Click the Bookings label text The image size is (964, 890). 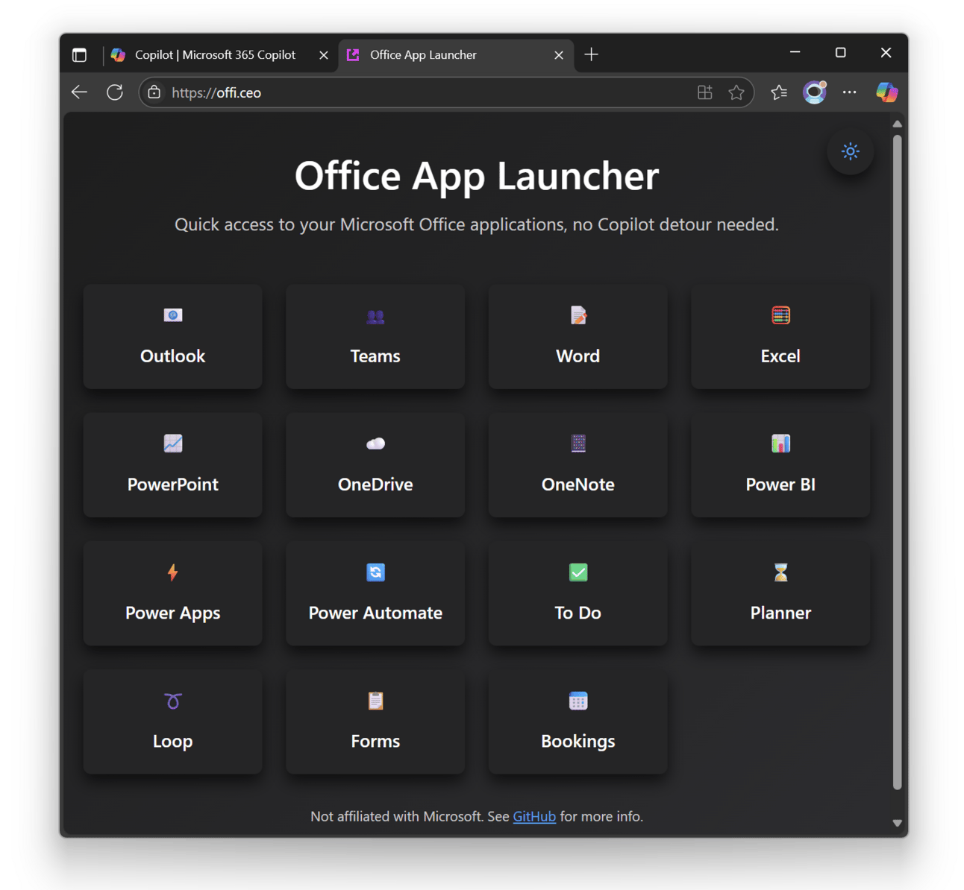coord(578,741)
